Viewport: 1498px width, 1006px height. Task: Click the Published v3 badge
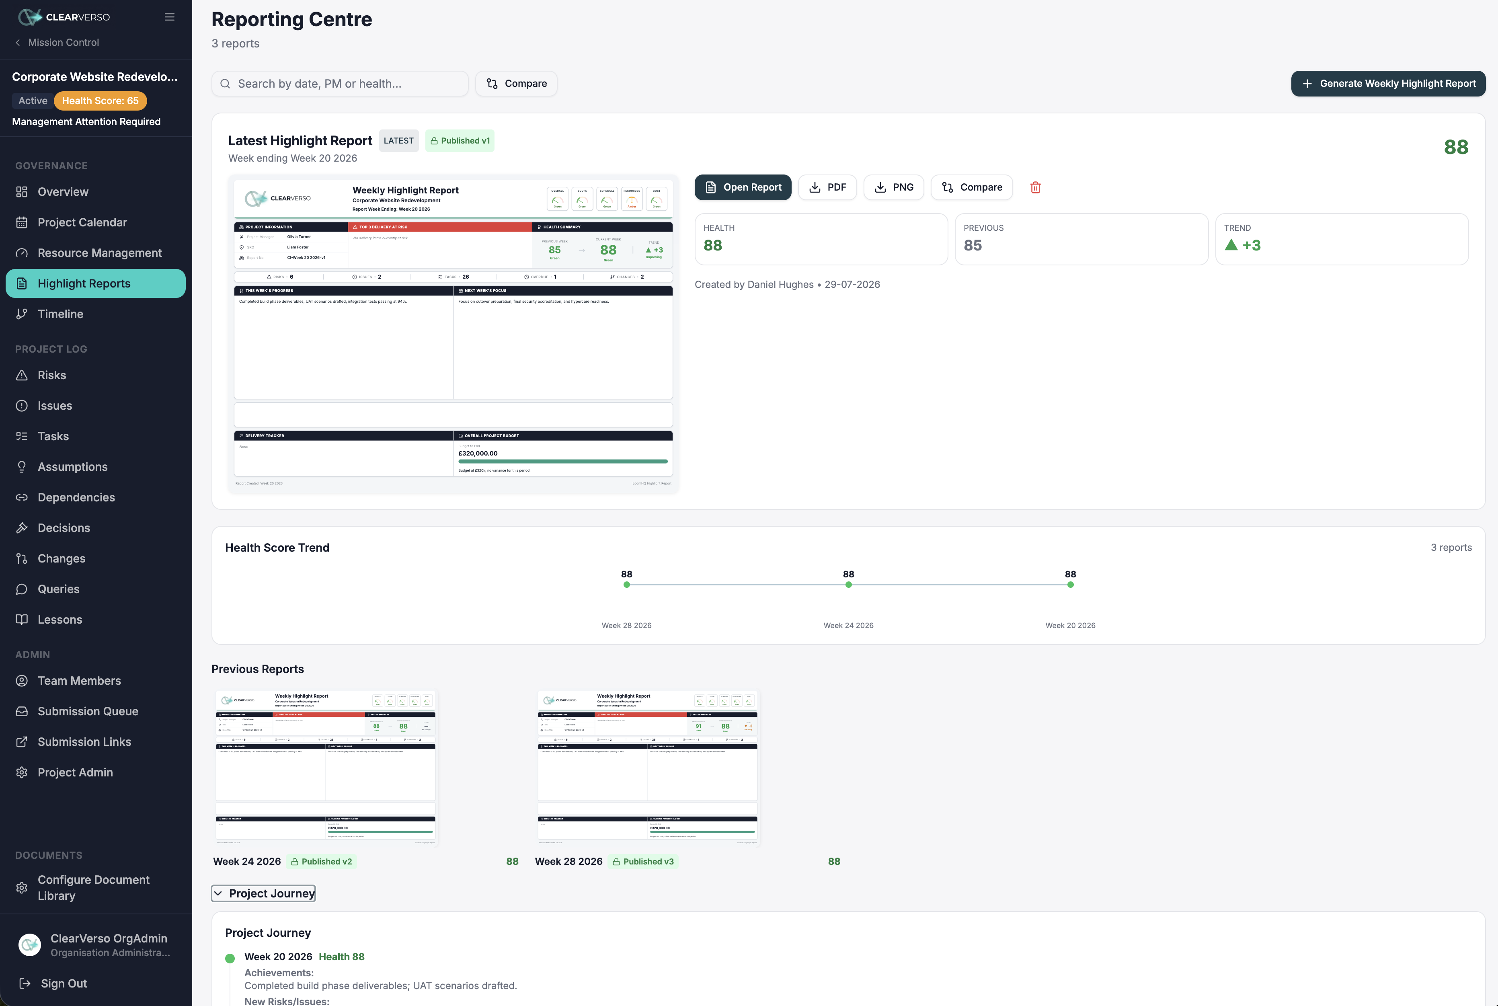644,862
